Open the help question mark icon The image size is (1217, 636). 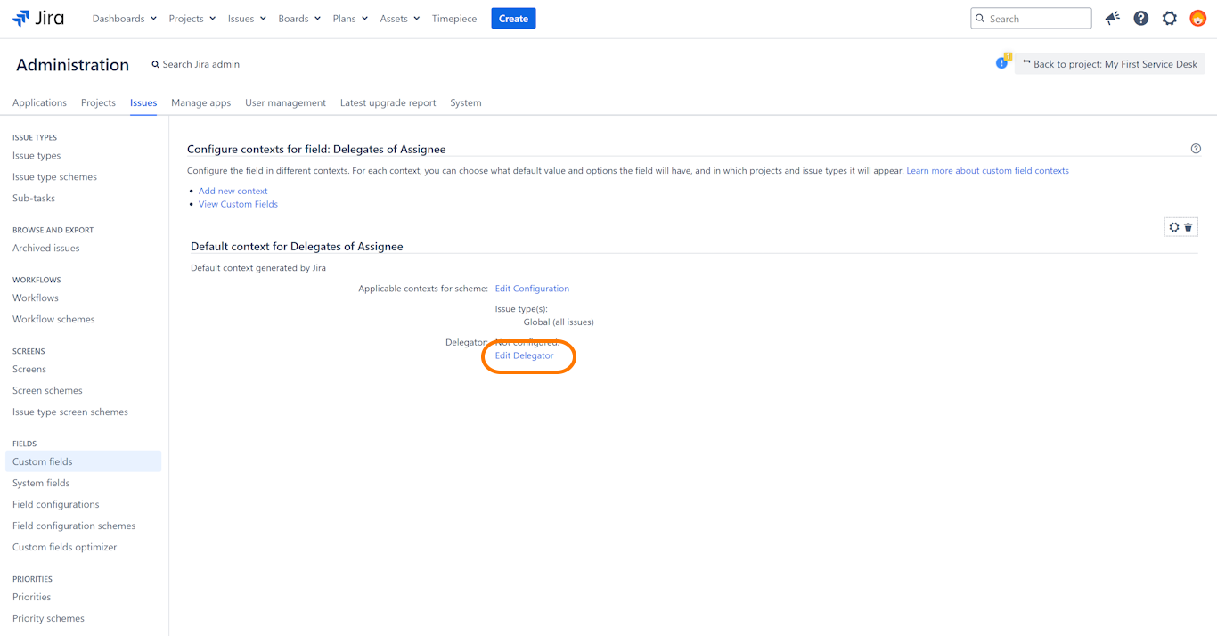point(1140,19)
